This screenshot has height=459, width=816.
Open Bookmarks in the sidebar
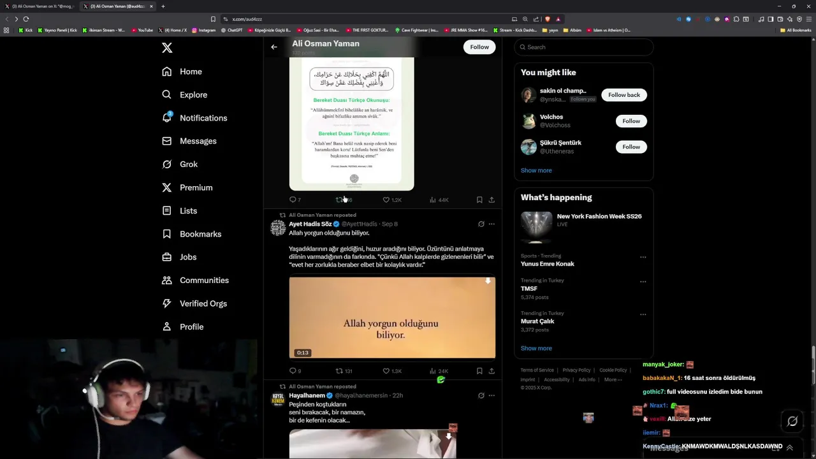coord(192,234)
